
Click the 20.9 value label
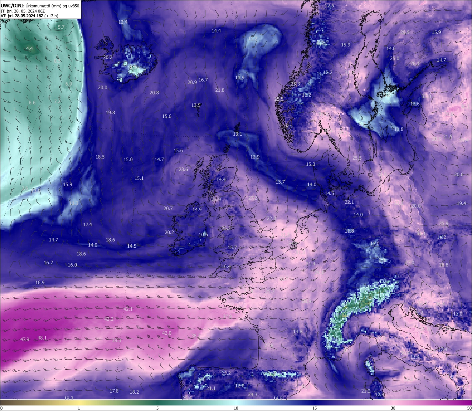point(192,83)
